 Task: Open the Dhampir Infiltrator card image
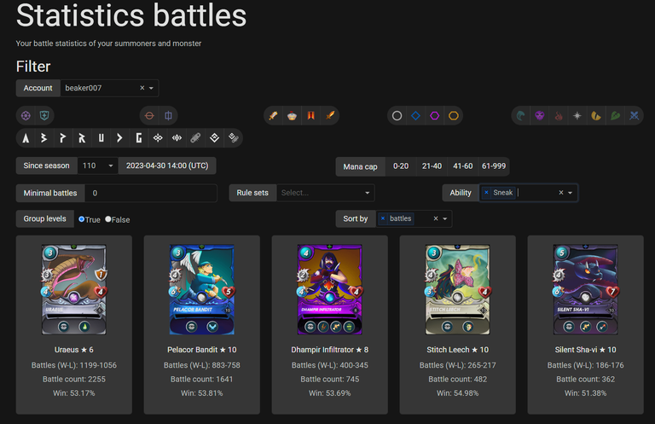point(329,289)
